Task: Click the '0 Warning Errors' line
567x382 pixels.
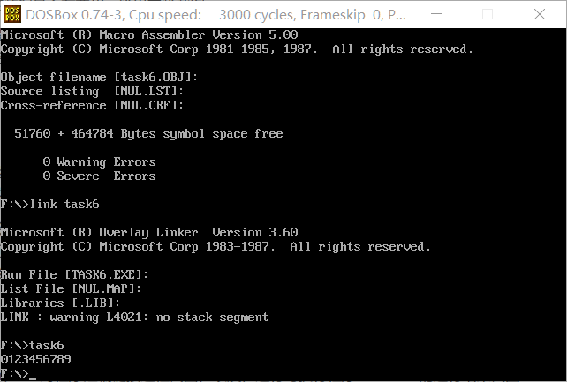Action: (x=99, y=162)
